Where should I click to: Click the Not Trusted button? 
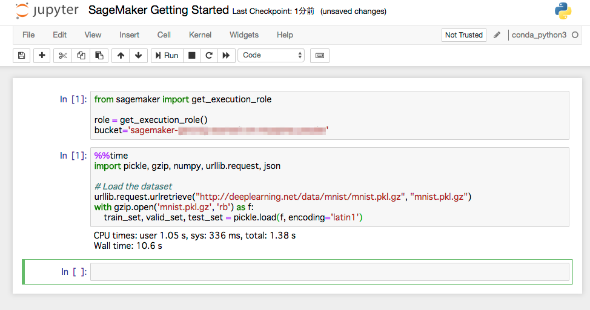click(464, 35)
